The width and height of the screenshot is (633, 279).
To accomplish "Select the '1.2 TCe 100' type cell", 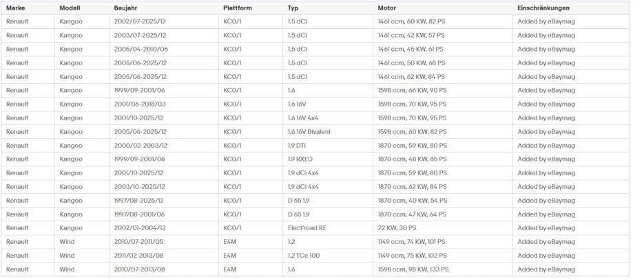I will pyautogui.click(x=305, y=255).
